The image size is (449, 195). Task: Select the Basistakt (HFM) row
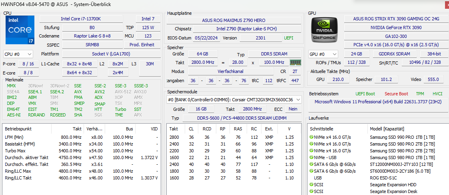point(81,144)
